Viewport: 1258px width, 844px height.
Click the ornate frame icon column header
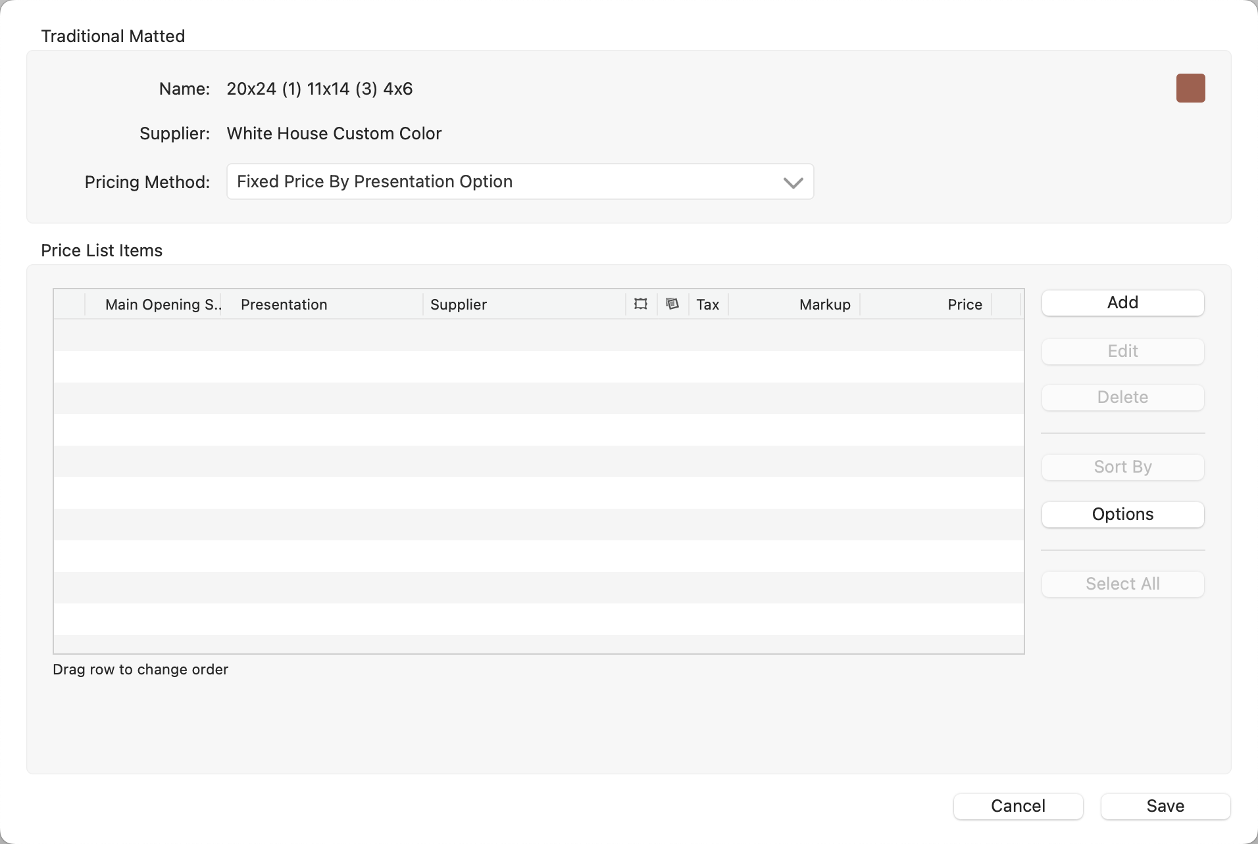[x=641, y=304]
